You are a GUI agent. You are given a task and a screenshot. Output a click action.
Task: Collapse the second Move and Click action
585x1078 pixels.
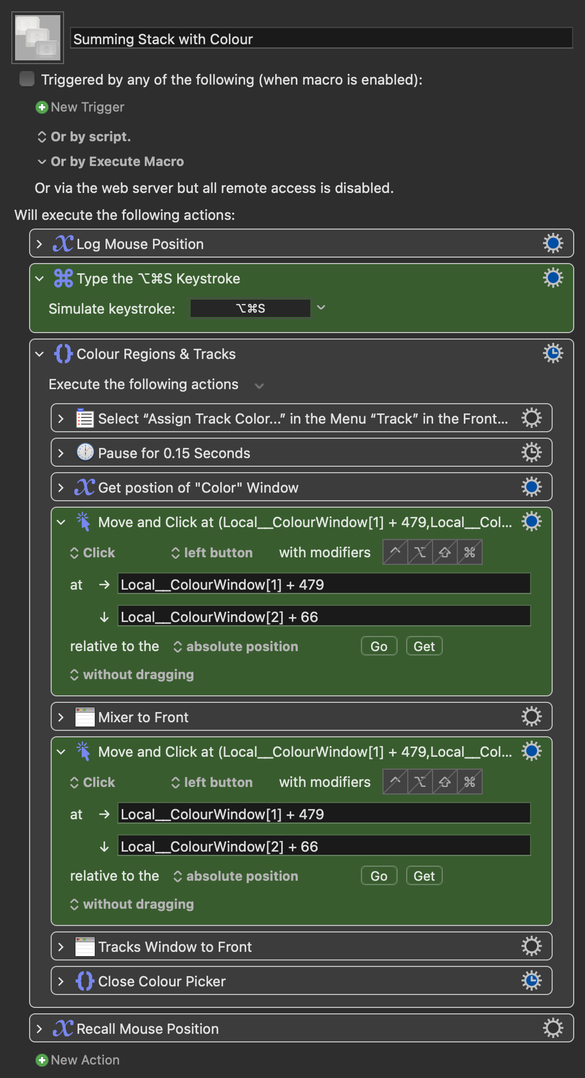(x=61, y=752)
